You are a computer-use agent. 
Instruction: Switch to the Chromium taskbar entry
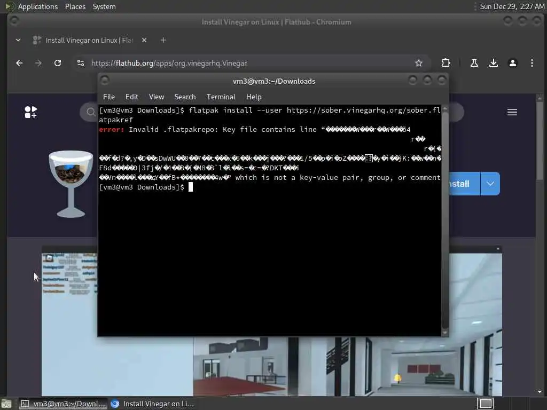tap(152, 404)
